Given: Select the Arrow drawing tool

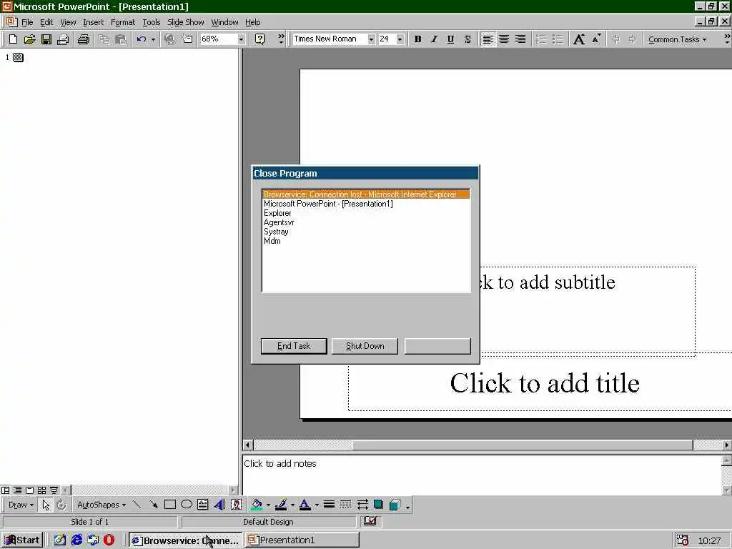Looking at the screenshot, I should click(x=153, y=505).
